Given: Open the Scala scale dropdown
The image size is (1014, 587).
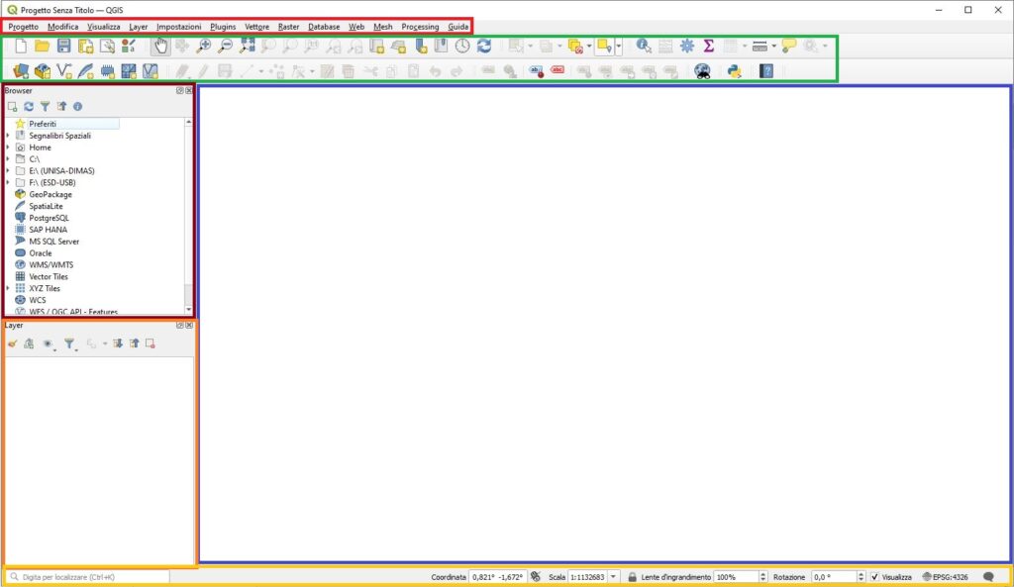Looking at the screenshot, I should tap(613, 577).
